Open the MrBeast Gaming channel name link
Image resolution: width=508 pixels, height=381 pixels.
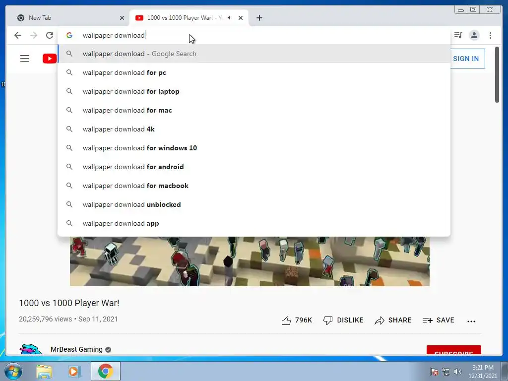point(76,349)
